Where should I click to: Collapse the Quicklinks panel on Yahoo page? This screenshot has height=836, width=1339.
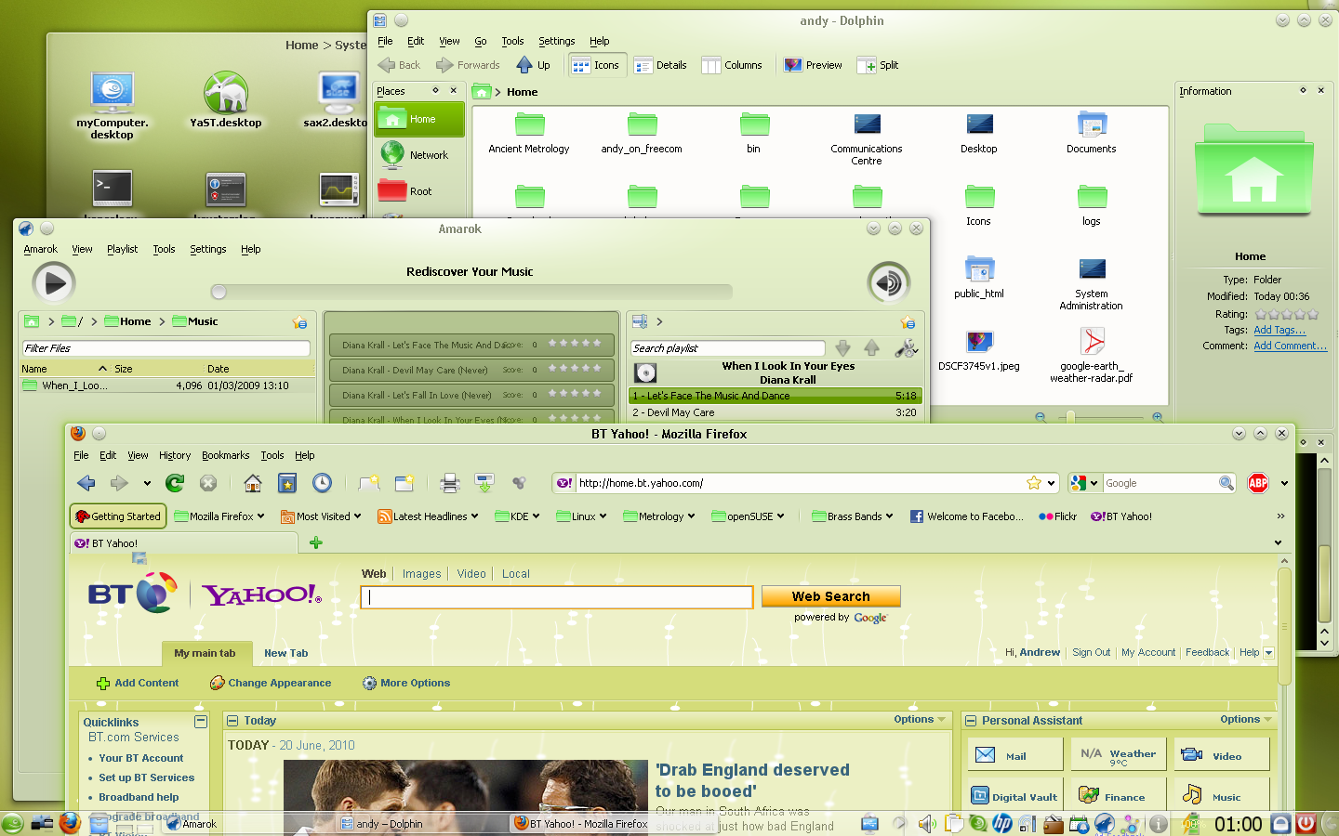pyautogui.click(x=200, y=722)
